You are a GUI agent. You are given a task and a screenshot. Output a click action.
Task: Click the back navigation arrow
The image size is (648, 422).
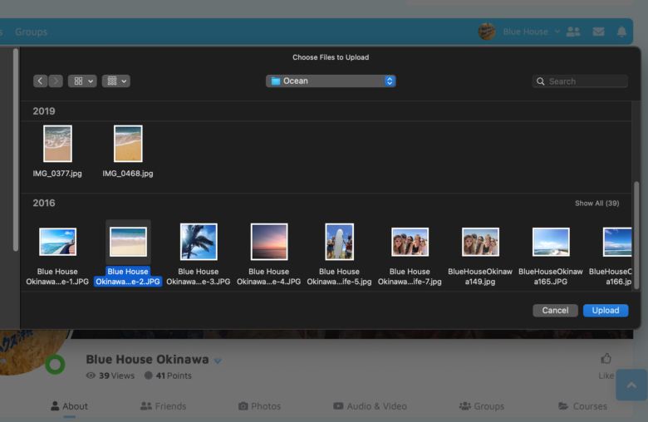(40, 81)
